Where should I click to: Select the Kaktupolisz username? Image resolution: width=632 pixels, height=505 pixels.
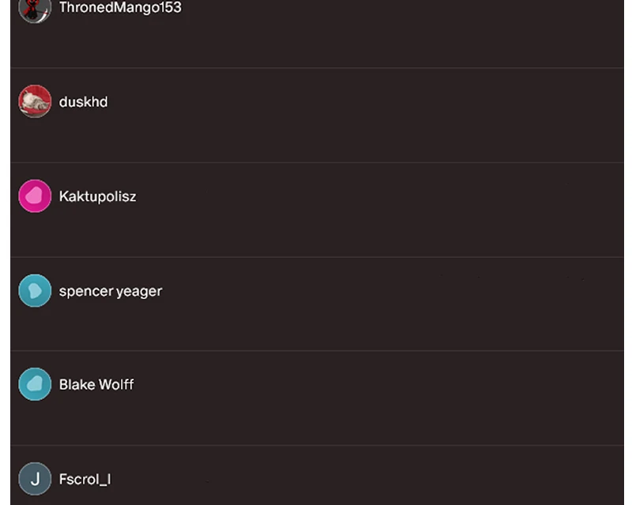click(97, 196)
